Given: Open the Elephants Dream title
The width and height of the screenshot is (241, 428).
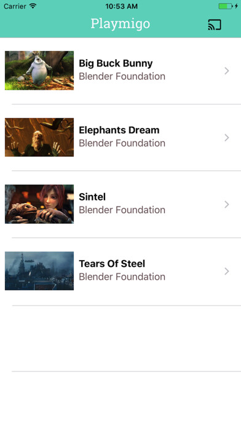Looking at the screenshot, I should pyautogui.click(x=119, y=130).
